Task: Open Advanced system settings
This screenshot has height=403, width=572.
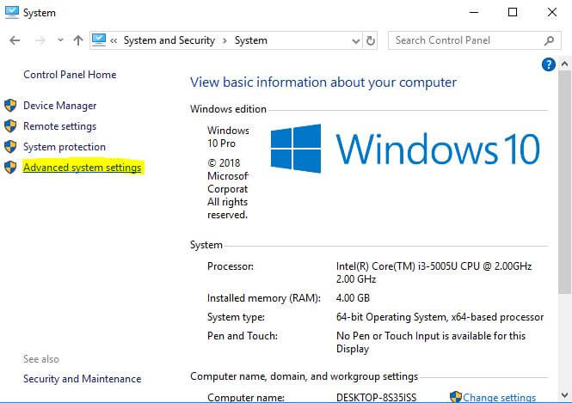Action: click(x=83, y=168)
